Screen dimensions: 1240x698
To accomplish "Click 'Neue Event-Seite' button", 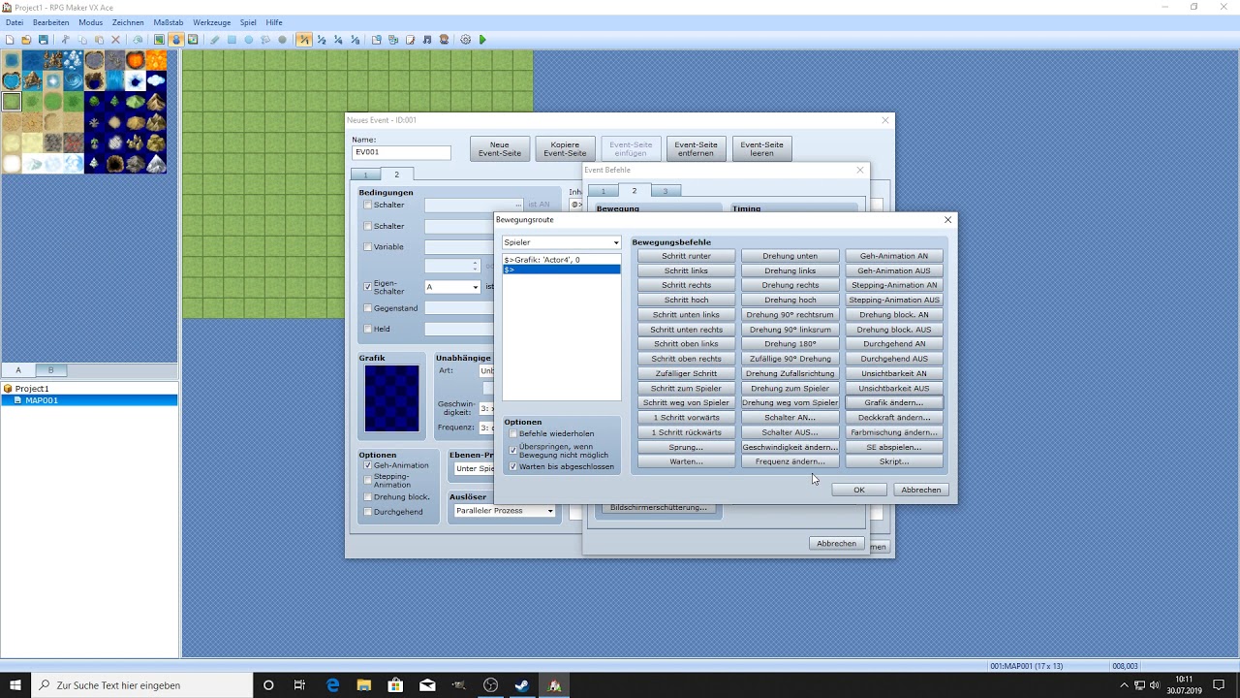I will coord(500,149).
